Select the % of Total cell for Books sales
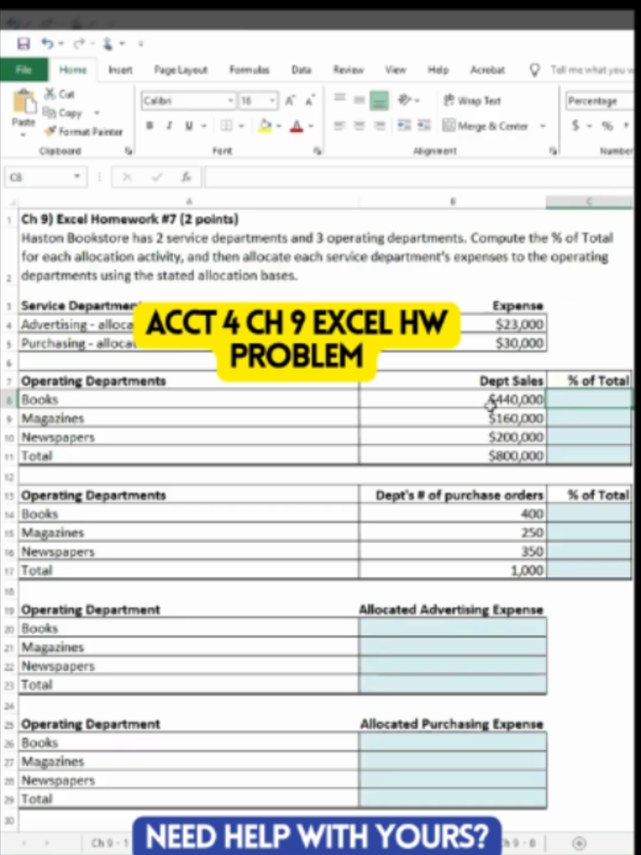 (x=589, y=399)
